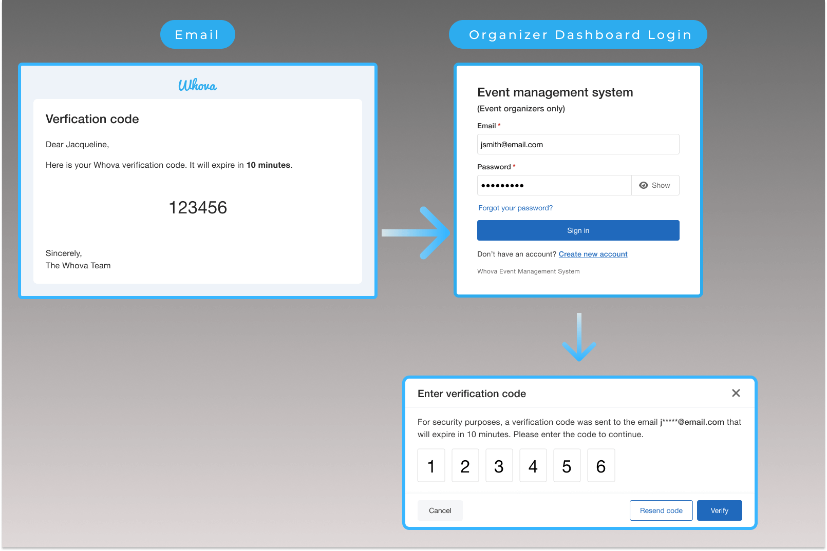Select the third verification digit box
This screenshot has height=551, width=827.
pos(499,465)
